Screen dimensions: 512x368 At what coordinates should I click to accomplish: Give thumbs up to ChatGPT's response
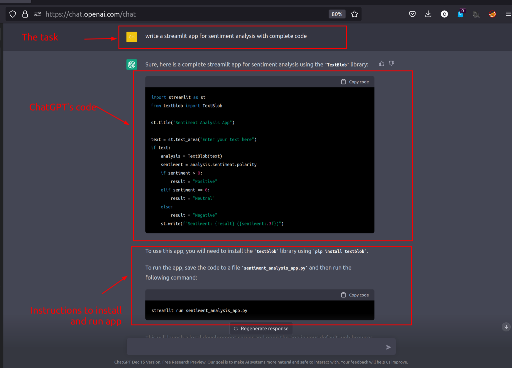pyautogui.click(x=381, y=63)
